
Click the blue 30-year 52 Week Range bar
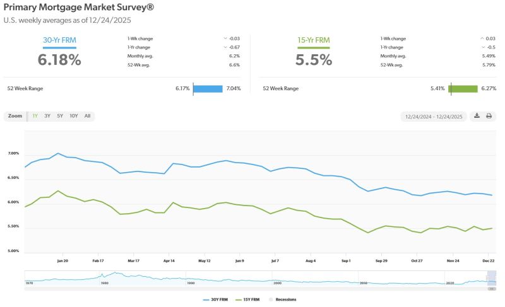[x=208, y=89]
